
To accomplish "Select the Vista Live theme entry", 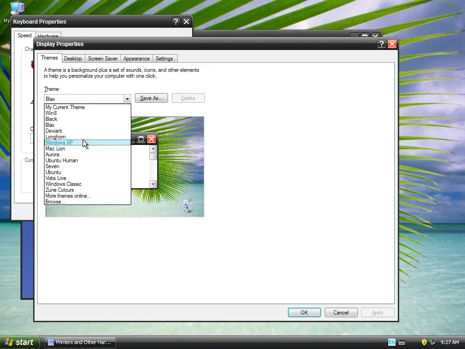I will coord(88,178).
